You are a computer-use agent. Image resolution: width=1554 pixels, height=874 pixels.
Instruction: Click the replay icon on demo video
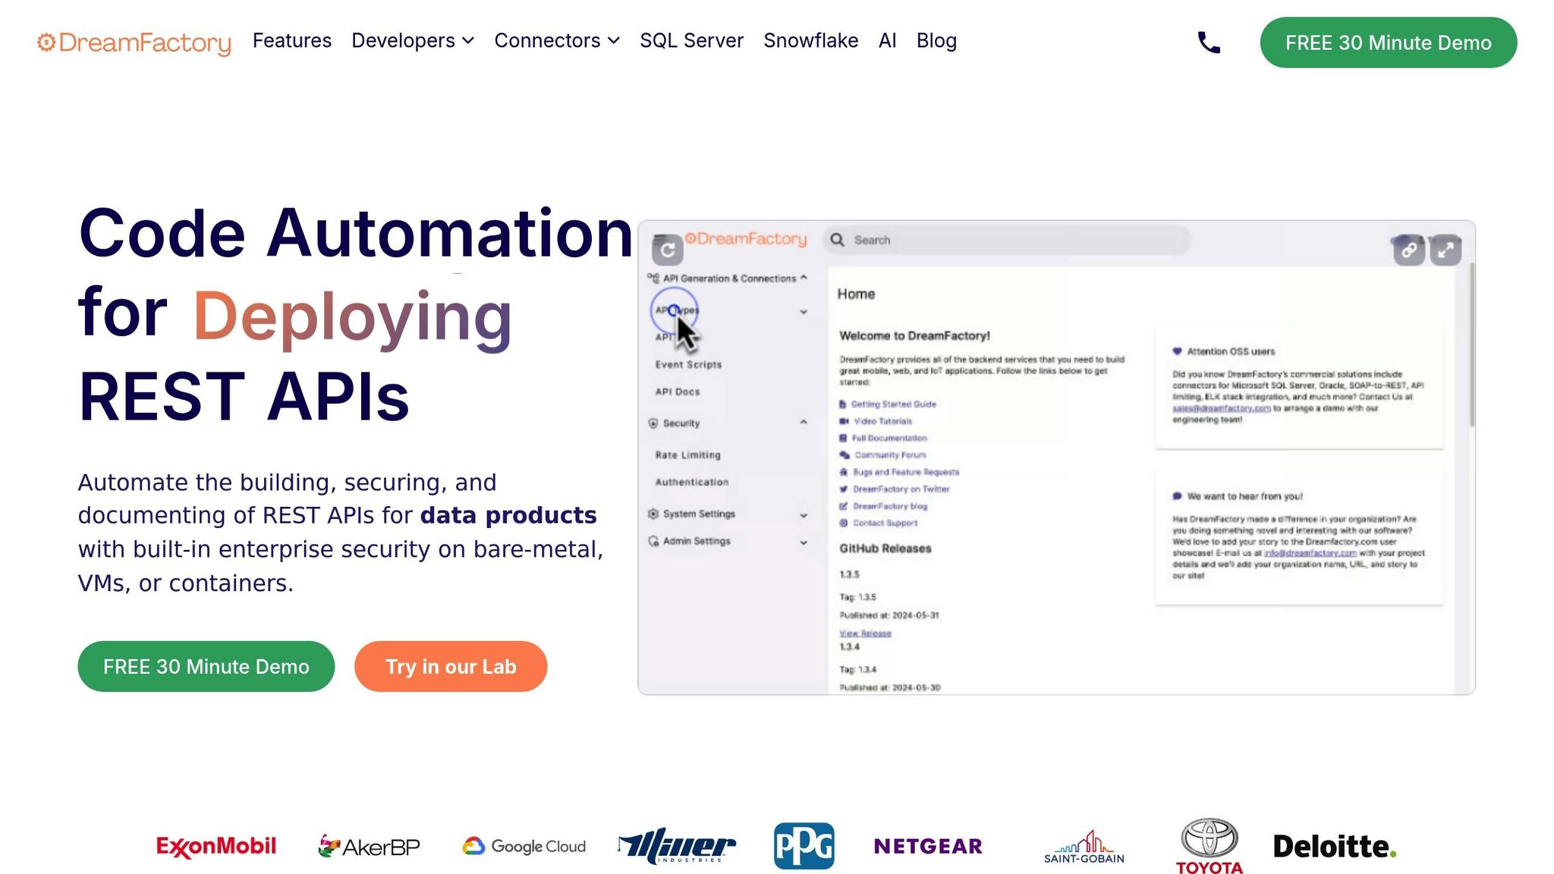tap(667, 250)
